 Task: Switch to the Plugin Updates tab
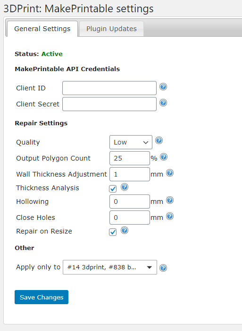click(111, 29)
